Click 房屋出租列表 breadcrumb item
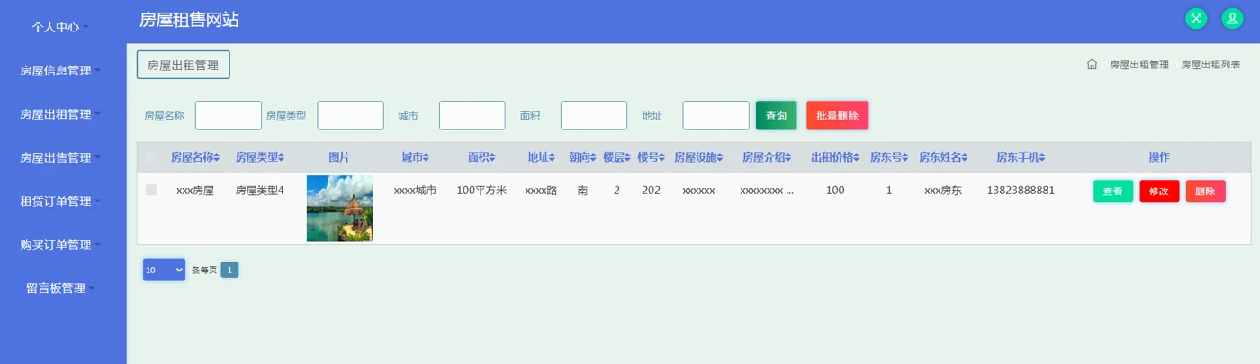The width and height of the screenshot is (1260, 364). (1210, 65)
